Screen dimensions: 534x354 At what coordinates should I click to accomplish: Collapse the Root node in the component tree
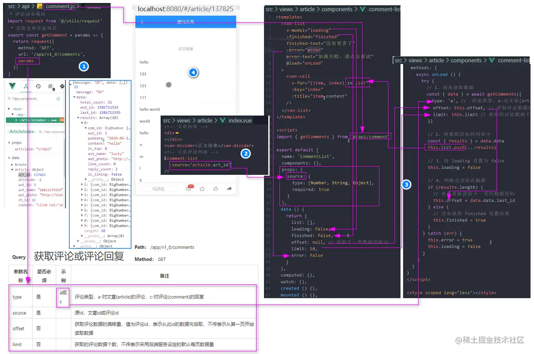(9, 109)
